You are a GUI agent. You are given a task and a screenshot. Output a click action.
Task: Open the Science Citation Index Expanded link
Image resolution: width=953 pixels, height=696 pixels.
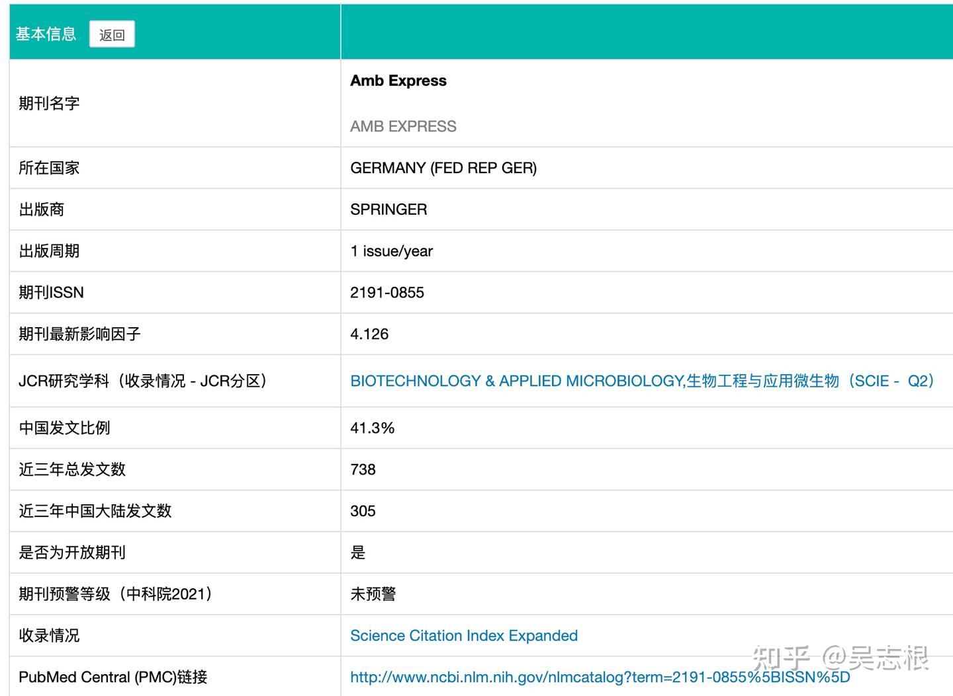(463, 635)
